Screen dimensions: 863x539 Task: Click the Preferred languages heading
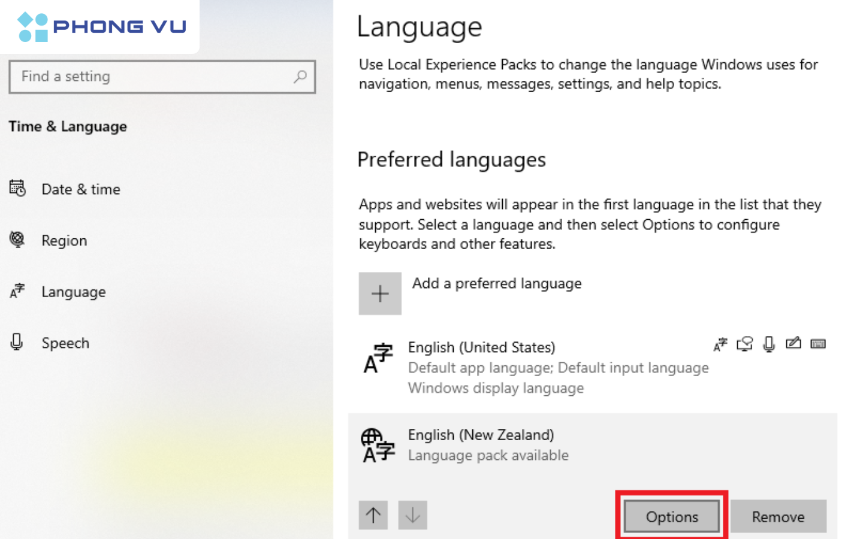[452, 160]
